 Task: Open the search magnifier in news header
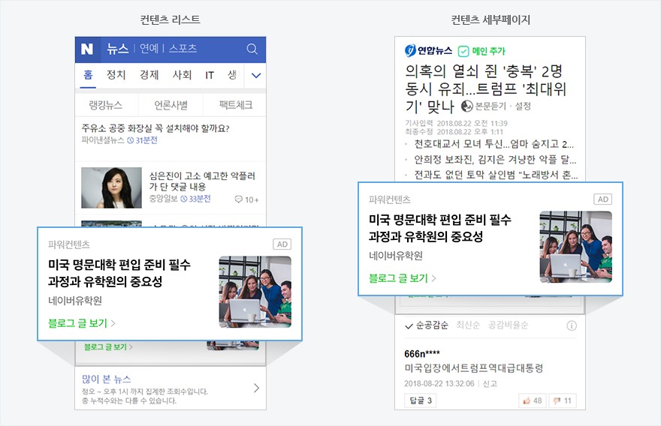[252, 49]
